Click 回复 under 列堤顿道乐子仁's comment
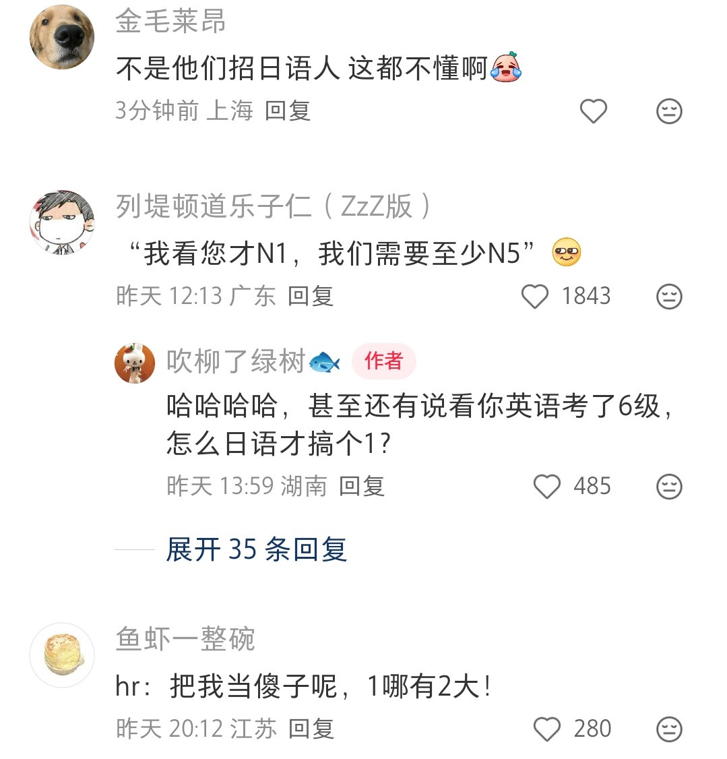727x759 pixels. pos(312,297)
